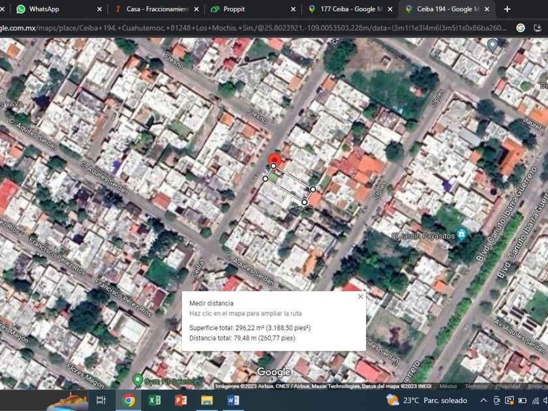Viewport: 548px width, 411px height.
Task: Close the Medir distancia popup
Action: click(x=360, y=297)
